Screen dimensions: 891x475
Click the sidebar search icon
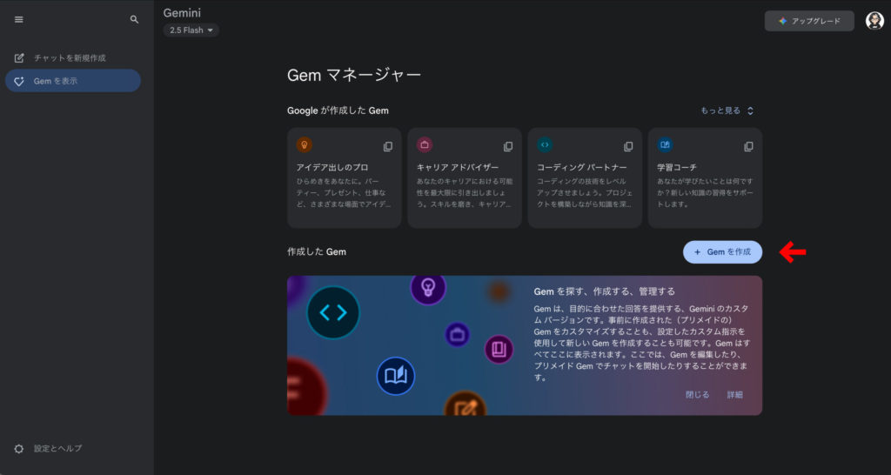coord(134,19)
